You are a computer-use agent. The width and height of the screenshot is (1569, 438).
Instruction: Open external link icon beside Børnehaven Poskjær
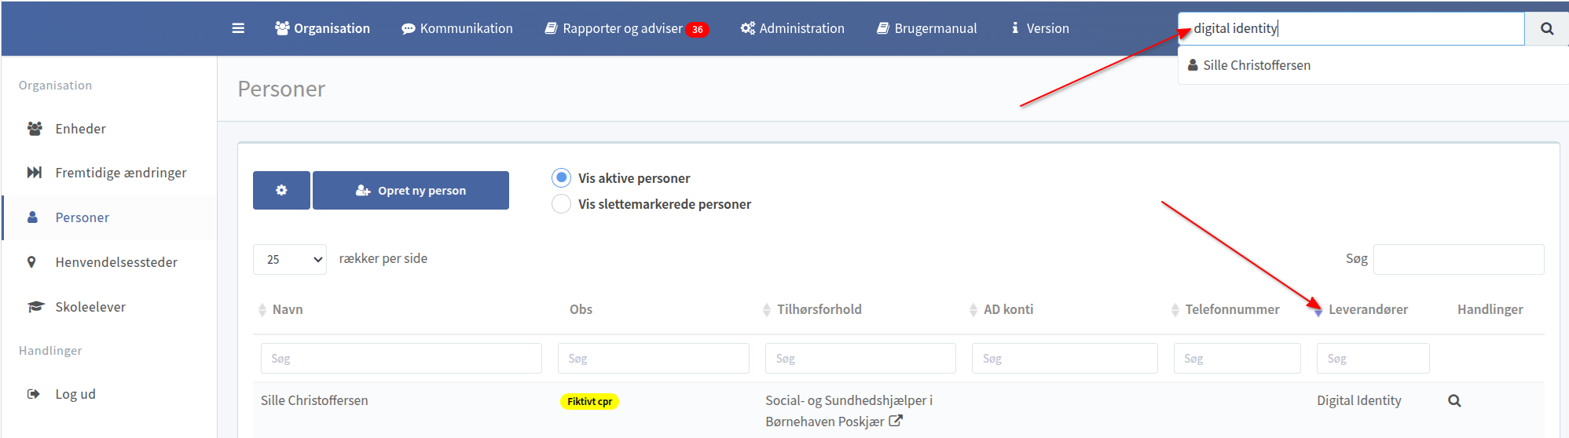(x=895, y=422)
